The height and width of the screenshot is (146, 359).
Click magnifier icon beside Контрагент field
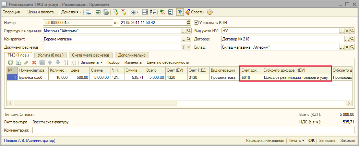coord(188,39)
